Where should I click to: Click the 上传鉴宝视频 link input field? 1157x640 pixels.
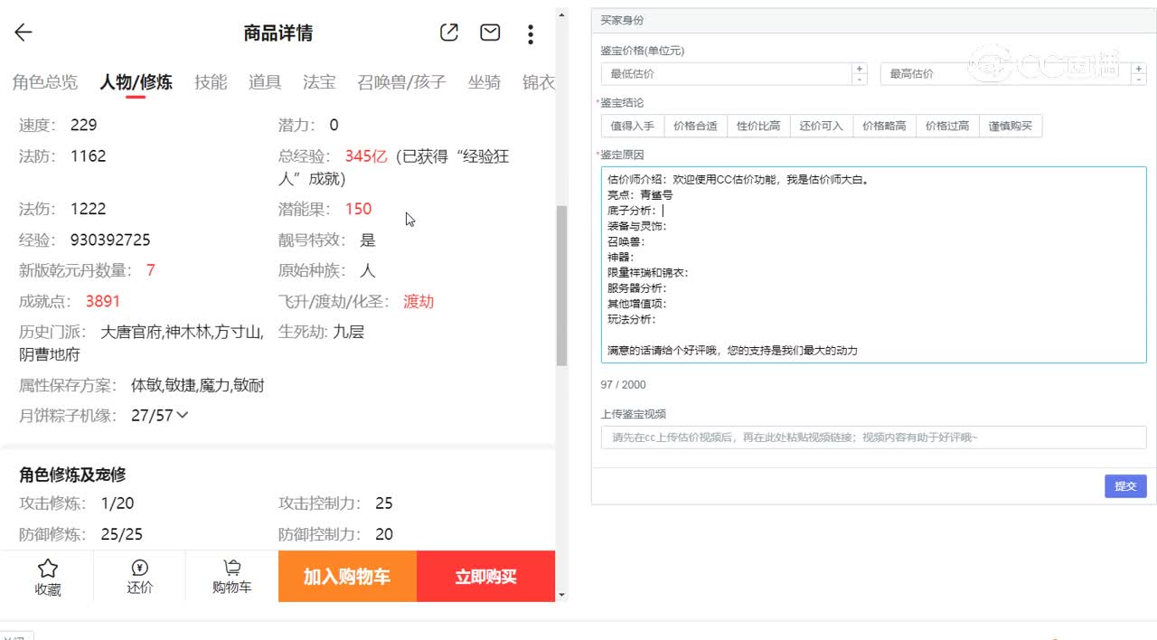pos(872,438)
